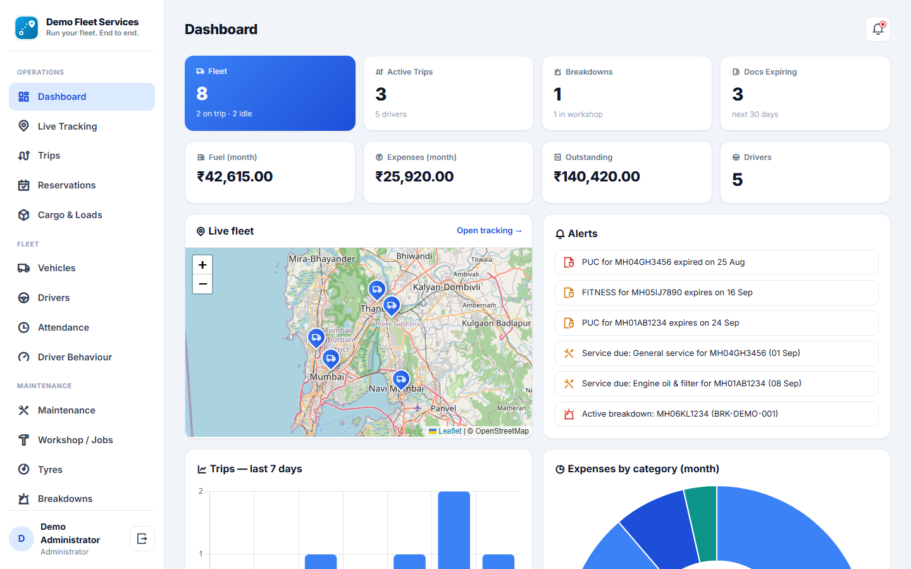
Task: Open the blue Fleet summary card
Action: [x=270, y=93]
